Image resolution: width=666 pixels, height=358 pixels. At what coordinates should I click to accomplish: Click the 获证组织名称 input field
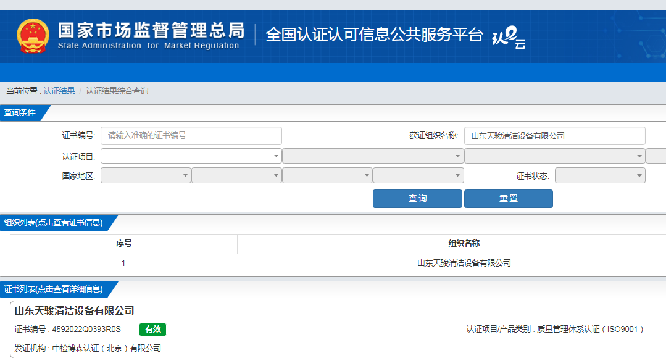[555, 136]
